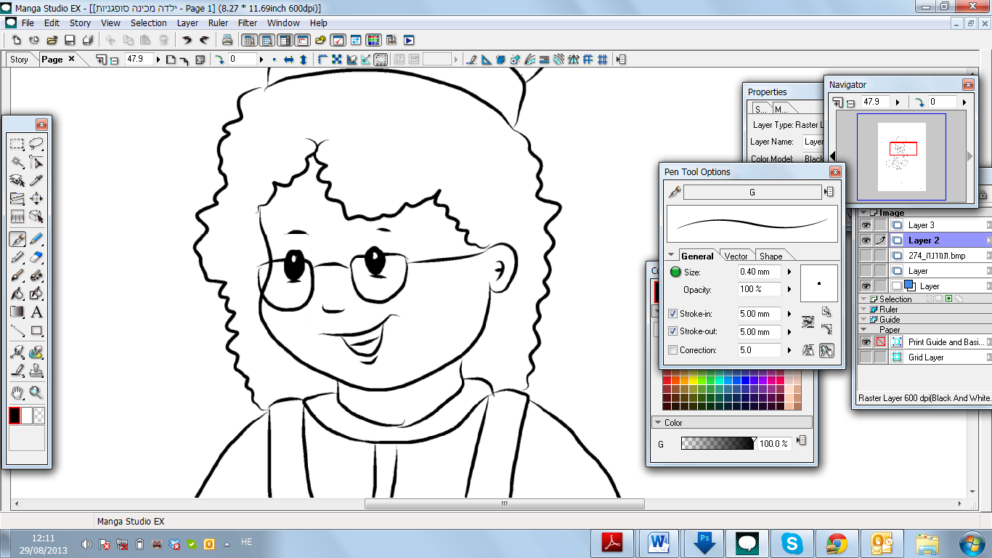Click the Save icon in toolbar
Viewport: 992px width, 558px height.
click(x=70, y=40)
